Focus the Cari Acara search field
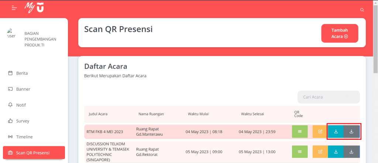Image resolution: width=378 pixels, height=163 pixels. [328, 97]
